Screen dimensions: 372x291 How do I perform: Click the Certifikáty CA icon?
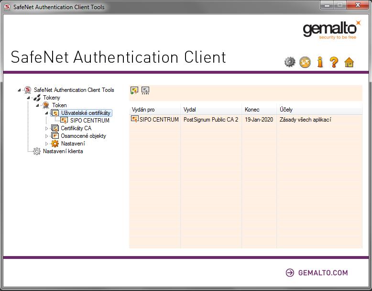pyautogui.click(x=55, y=128)
